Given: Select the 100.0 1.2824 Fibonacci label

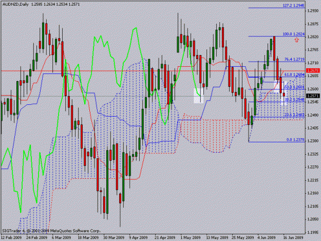Looking at the screenshot, I should point(294,34).
